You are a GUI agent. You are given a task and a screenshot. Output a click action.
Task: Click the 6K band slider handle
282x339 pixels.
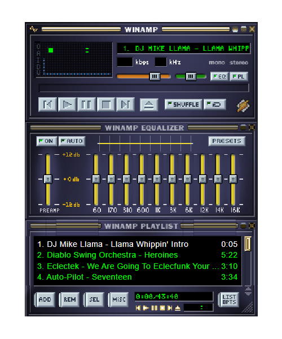[187, 179]
